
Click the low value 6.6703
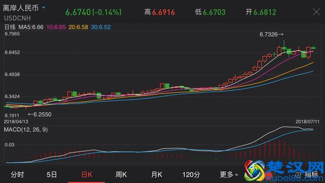214,12
